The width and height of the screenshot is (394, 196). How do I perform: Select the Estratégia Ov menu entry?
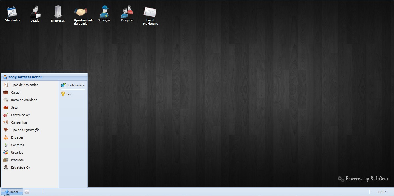[x=30, y=167]
